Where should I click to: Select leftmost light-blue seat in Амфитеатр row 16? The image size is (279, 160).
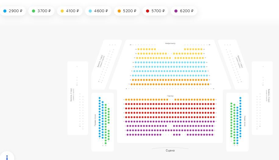[136, 62]
